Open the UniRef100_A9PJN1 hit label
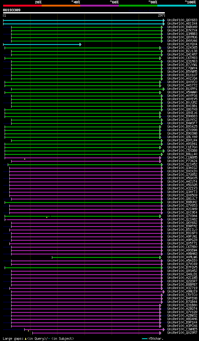199x341 pixels. 182,237
